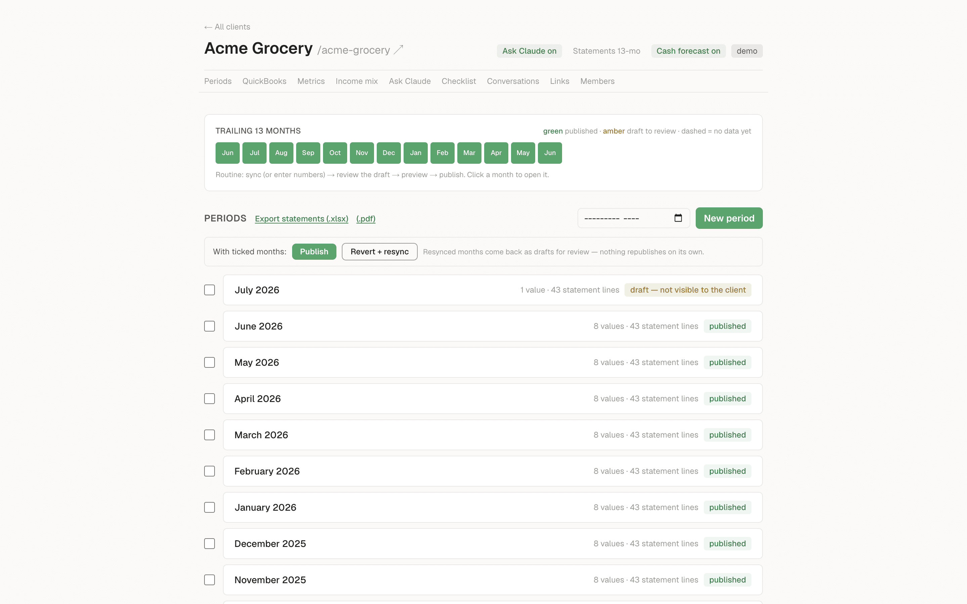Tick the June 2026 checkbox

point(210,326)
